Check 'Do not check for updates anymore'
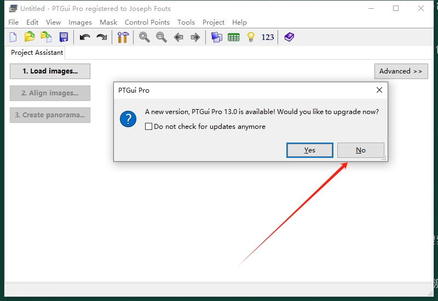The width and height of the screenshot is (438, 301). coord(148,127)
